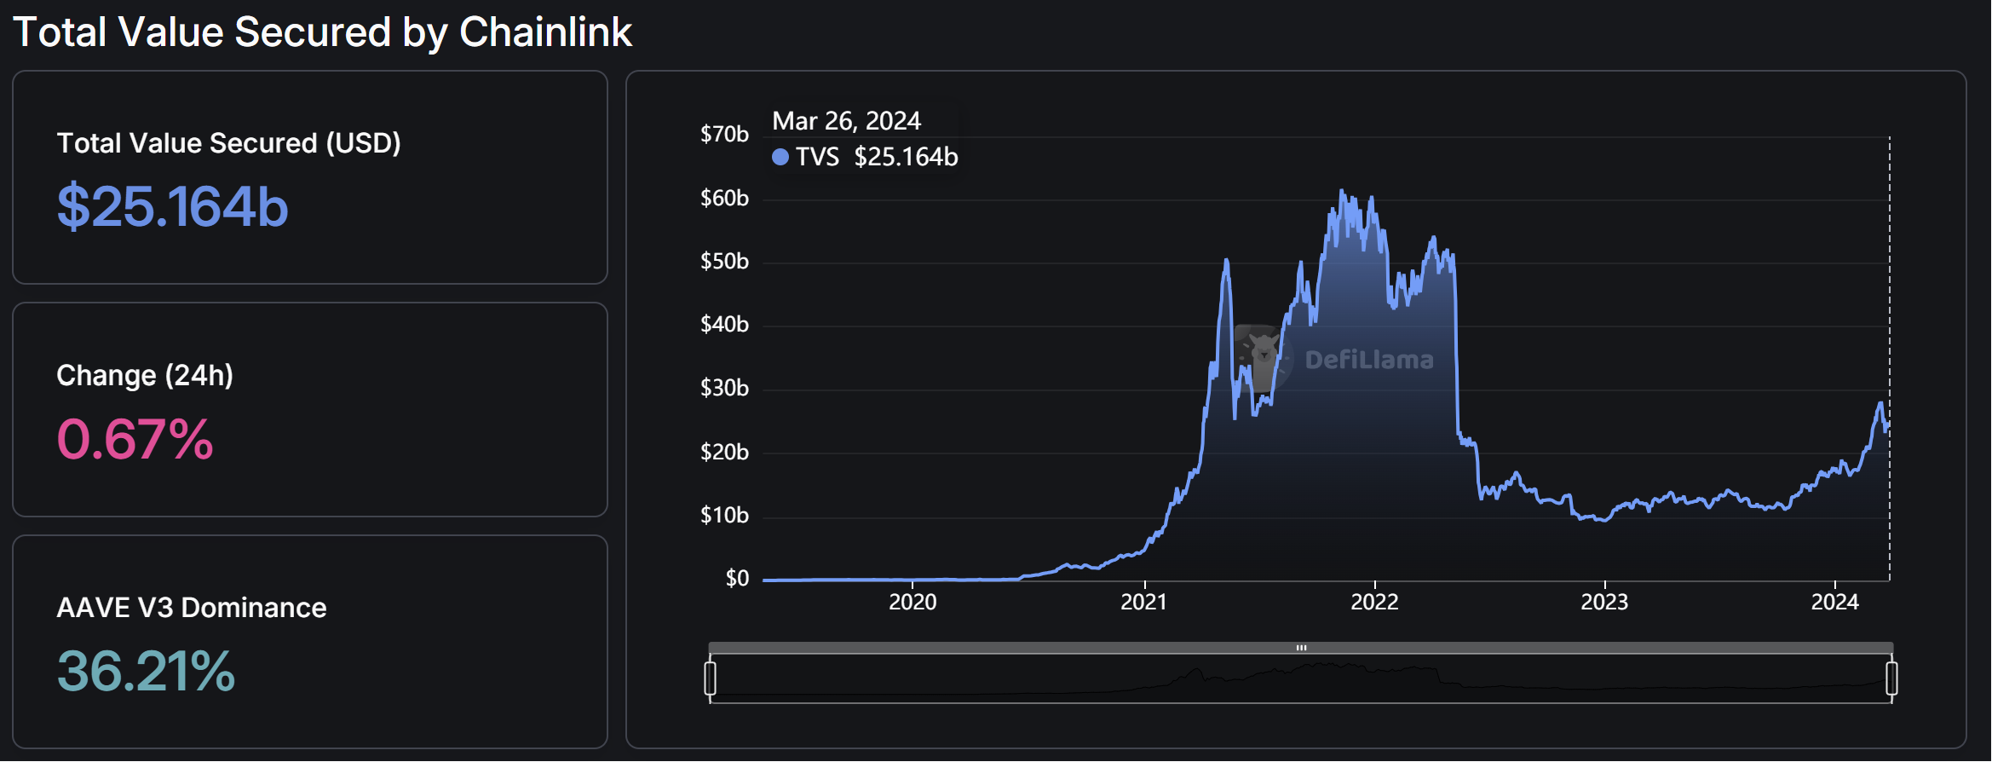The height and width of the screenshot is (762, 1992).
Task: Click the 36.21% AAVE V3 Dominance value
Action: 146,671
